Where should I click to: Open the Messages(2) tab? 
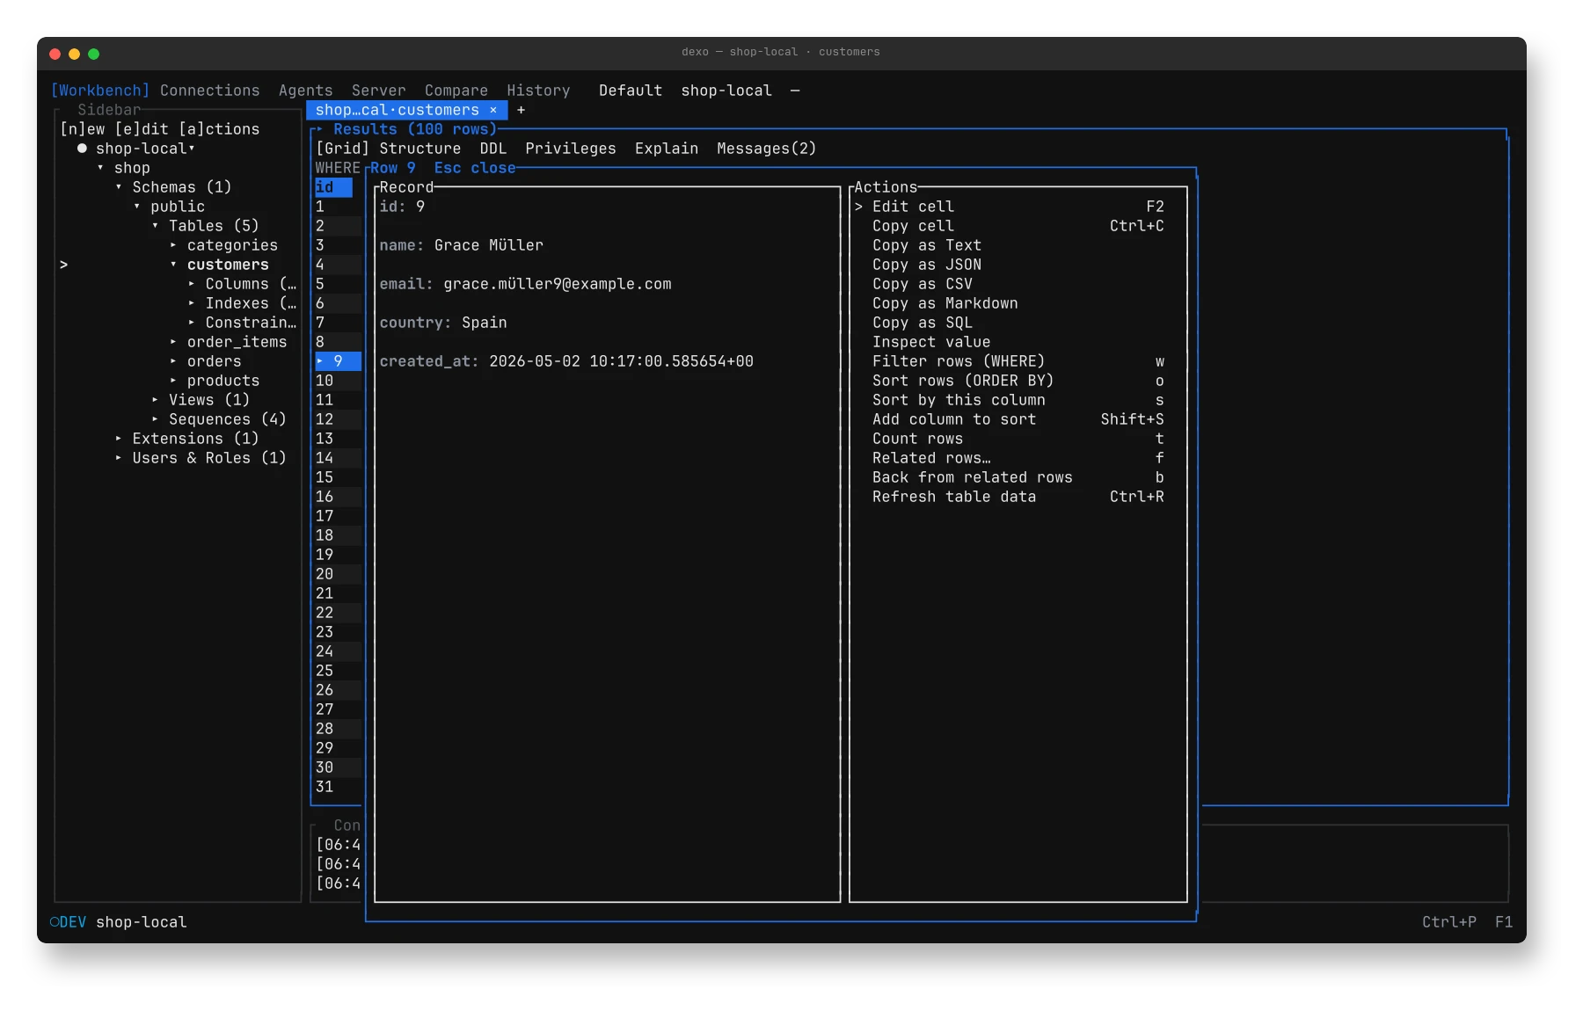766,149
